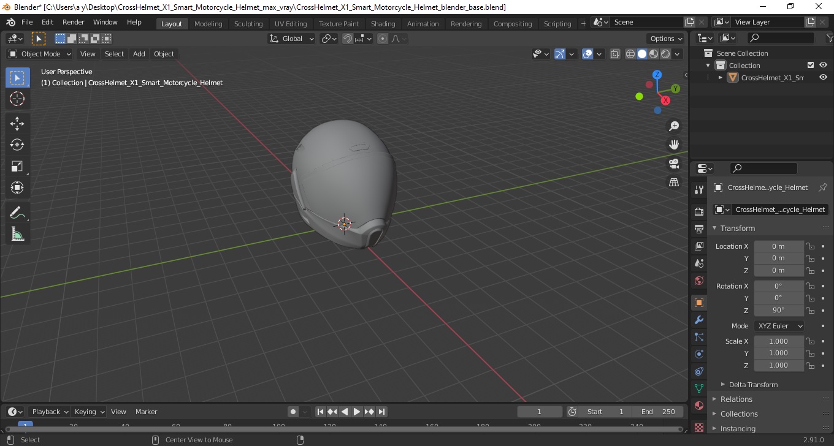The image size is (834, 446).
Task: Toggle proportional editing
Action: [x=383, y=39]
